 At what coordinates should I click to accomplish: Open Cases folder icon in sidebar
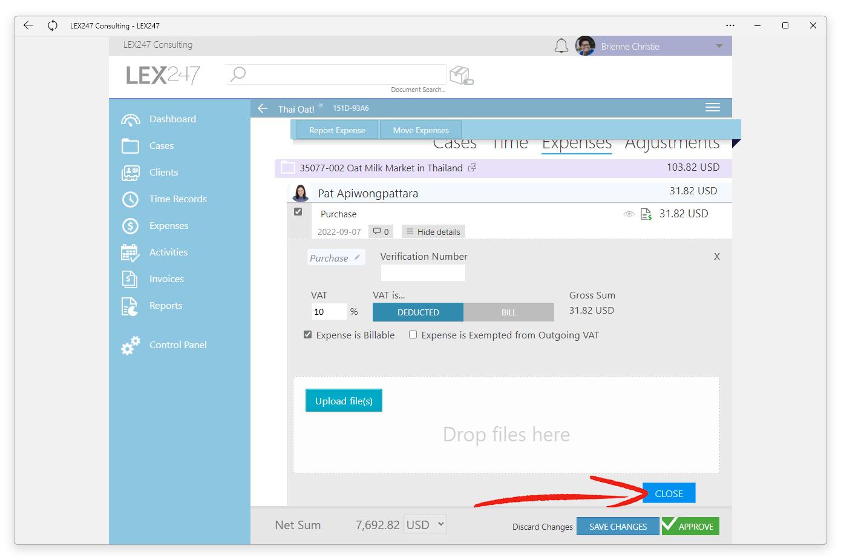(x=130, y=146)
